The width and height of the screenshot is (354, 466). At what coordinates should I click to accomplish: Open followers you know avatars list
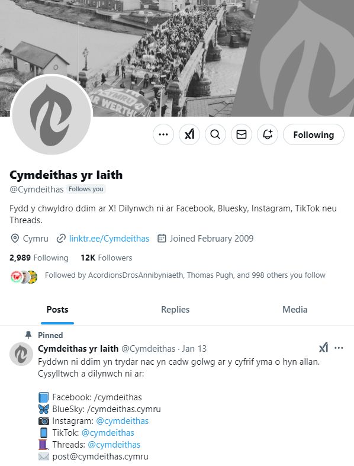(24, 277)
